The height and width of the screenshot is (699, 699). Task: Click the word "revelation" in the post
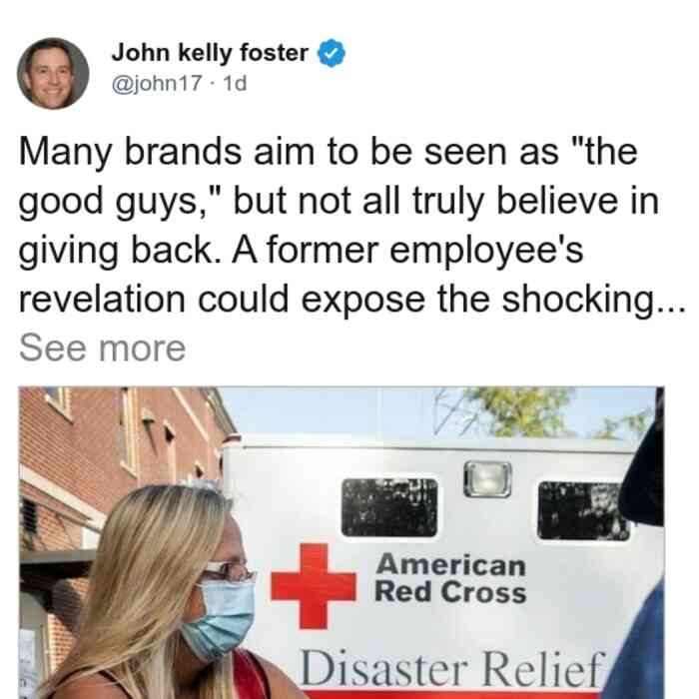pos(102,300)
